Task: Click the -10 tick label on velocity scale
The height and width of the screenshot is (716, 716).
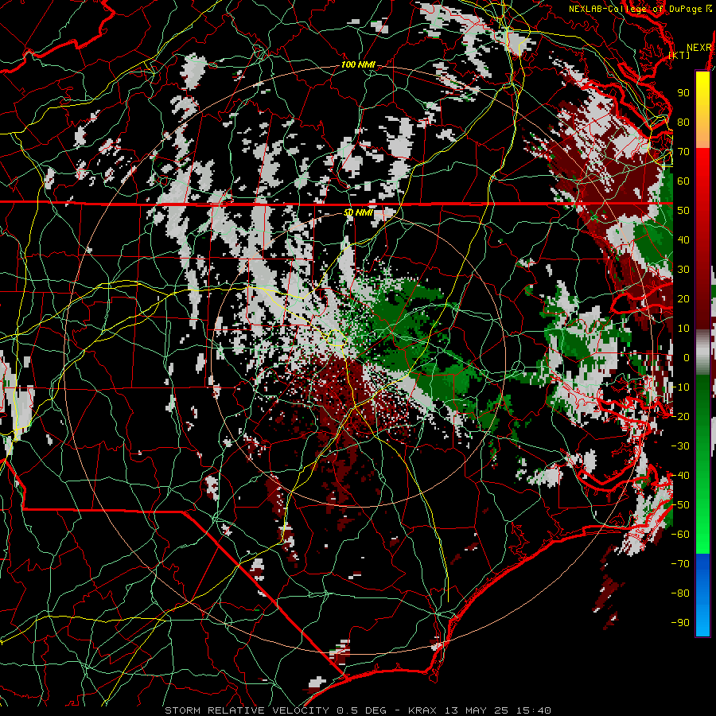Action: point(680,387)
